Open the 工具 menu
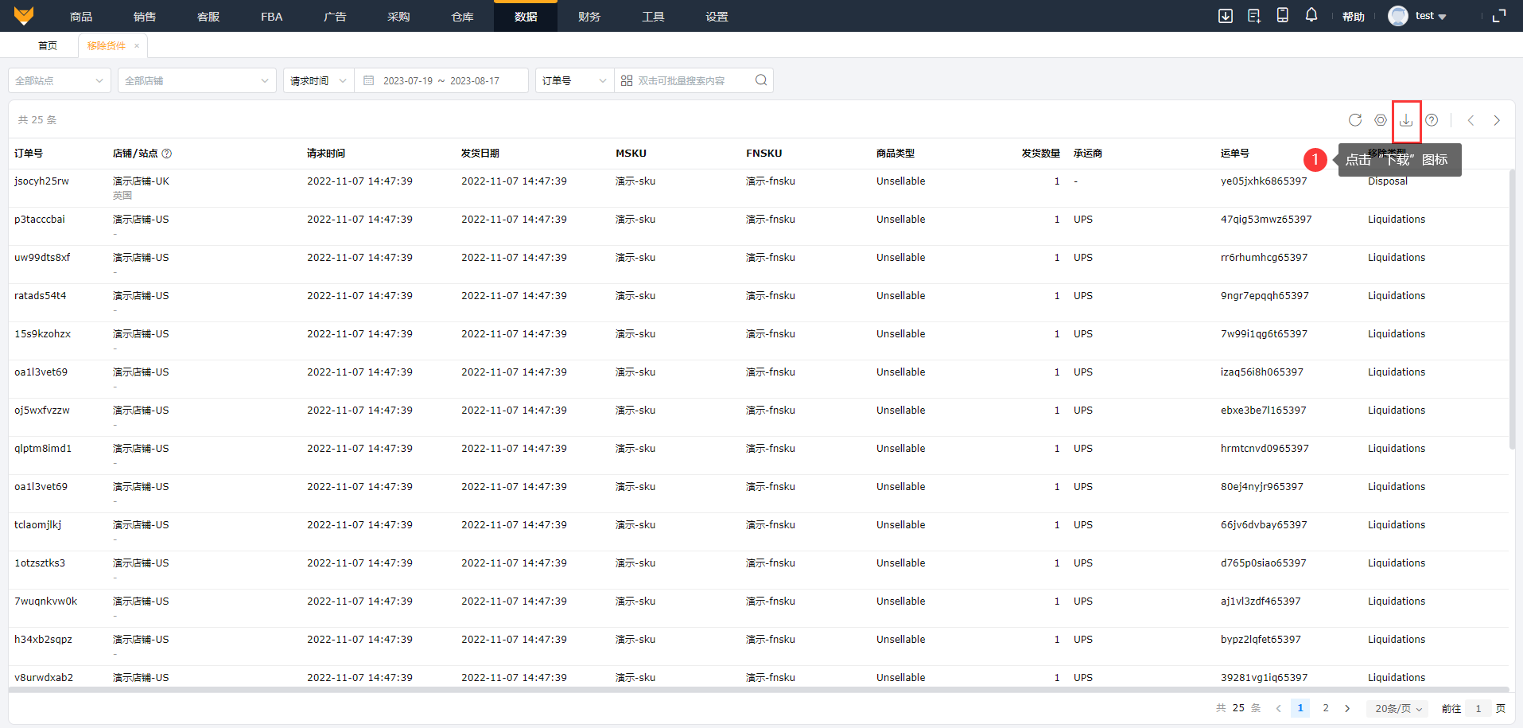 (653, 16)
